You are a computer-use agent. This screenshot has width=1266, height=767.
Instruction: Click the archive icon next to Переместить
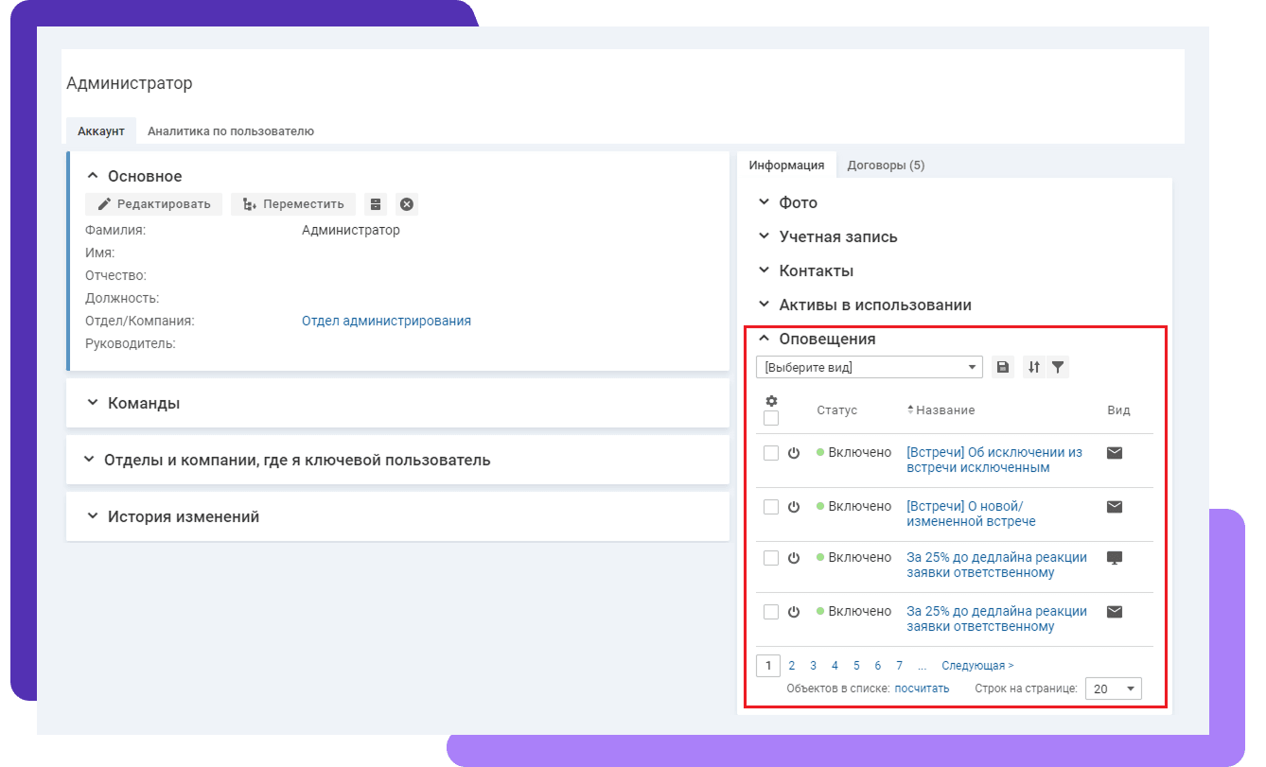click(x=376, y=204)
